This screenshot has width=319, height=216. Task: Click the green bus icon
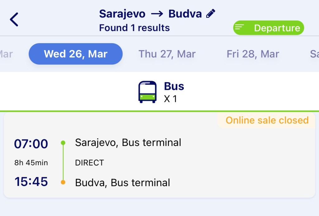147,92
